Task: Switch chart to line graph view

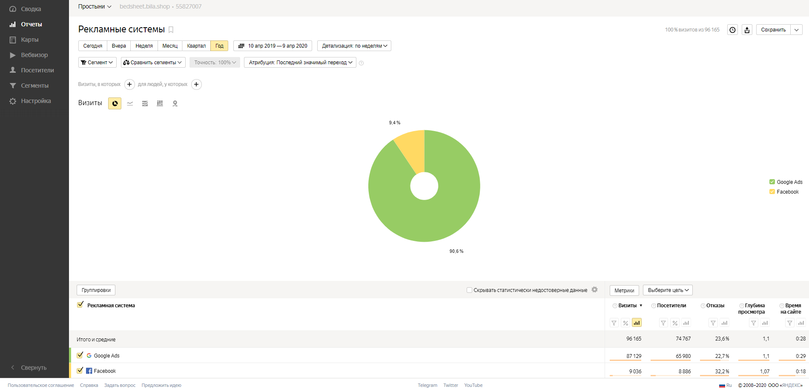Action: click(130, 103)
